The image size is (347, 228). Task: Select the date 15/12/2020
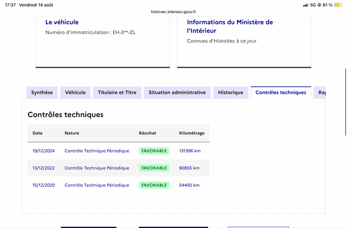point(44,185)
